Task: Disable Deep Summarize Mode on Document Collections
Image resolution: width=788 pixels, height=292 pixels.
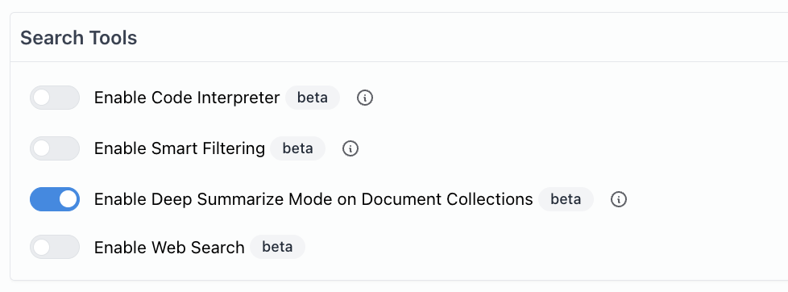Action: [55, 199]
